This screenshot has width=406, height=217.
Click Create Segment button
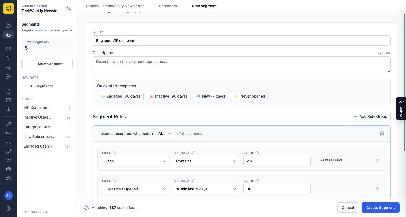point(380,208)
